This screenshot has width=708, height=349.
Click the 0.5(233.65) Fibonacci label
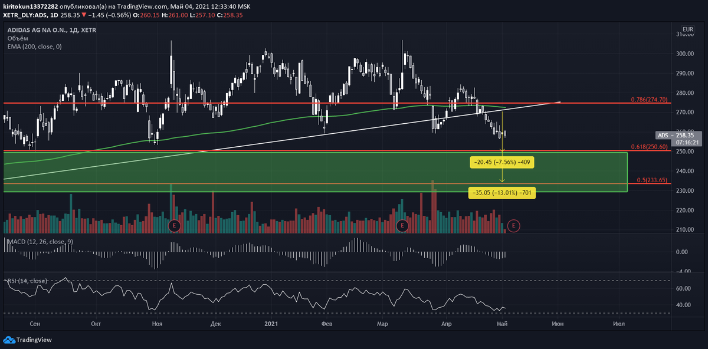coord(652,180)
